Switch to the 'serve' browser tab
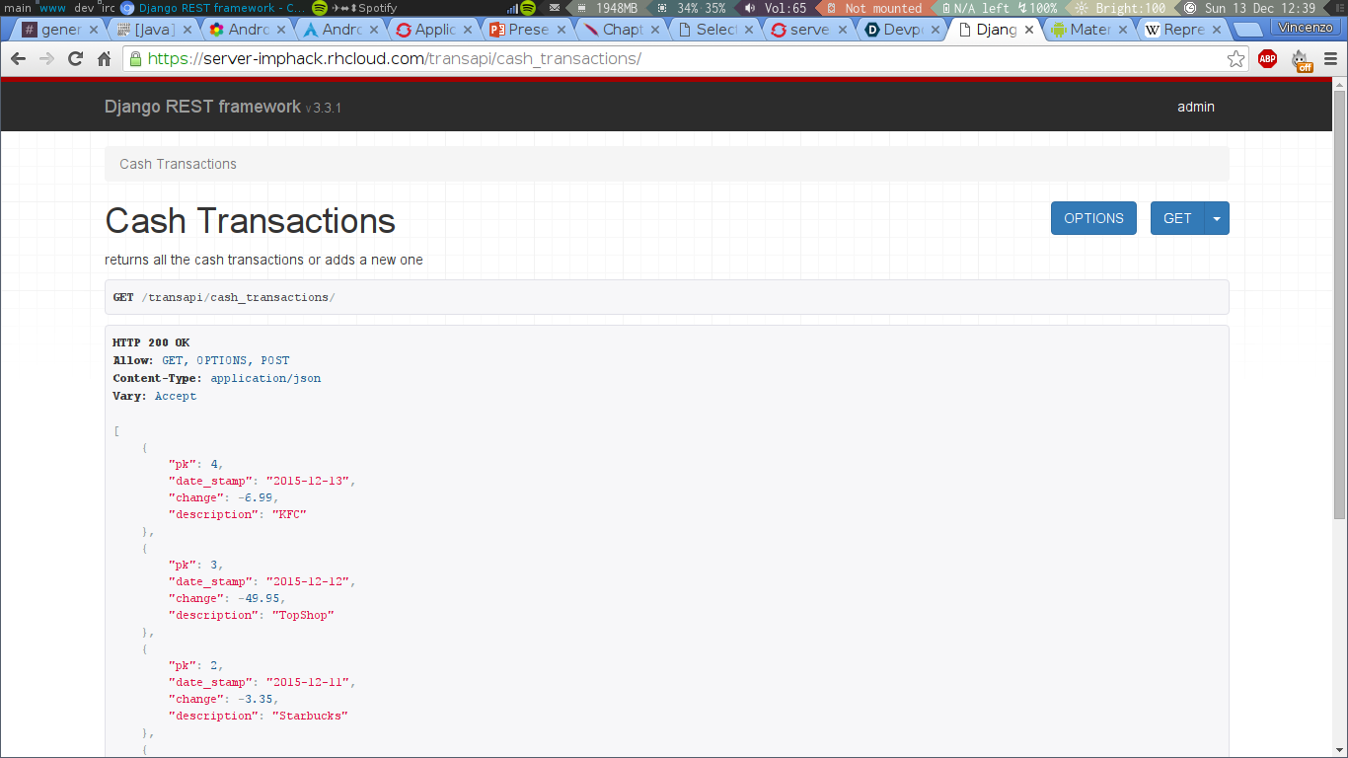Screen dimensions: 1348x758 pos(809,30)
